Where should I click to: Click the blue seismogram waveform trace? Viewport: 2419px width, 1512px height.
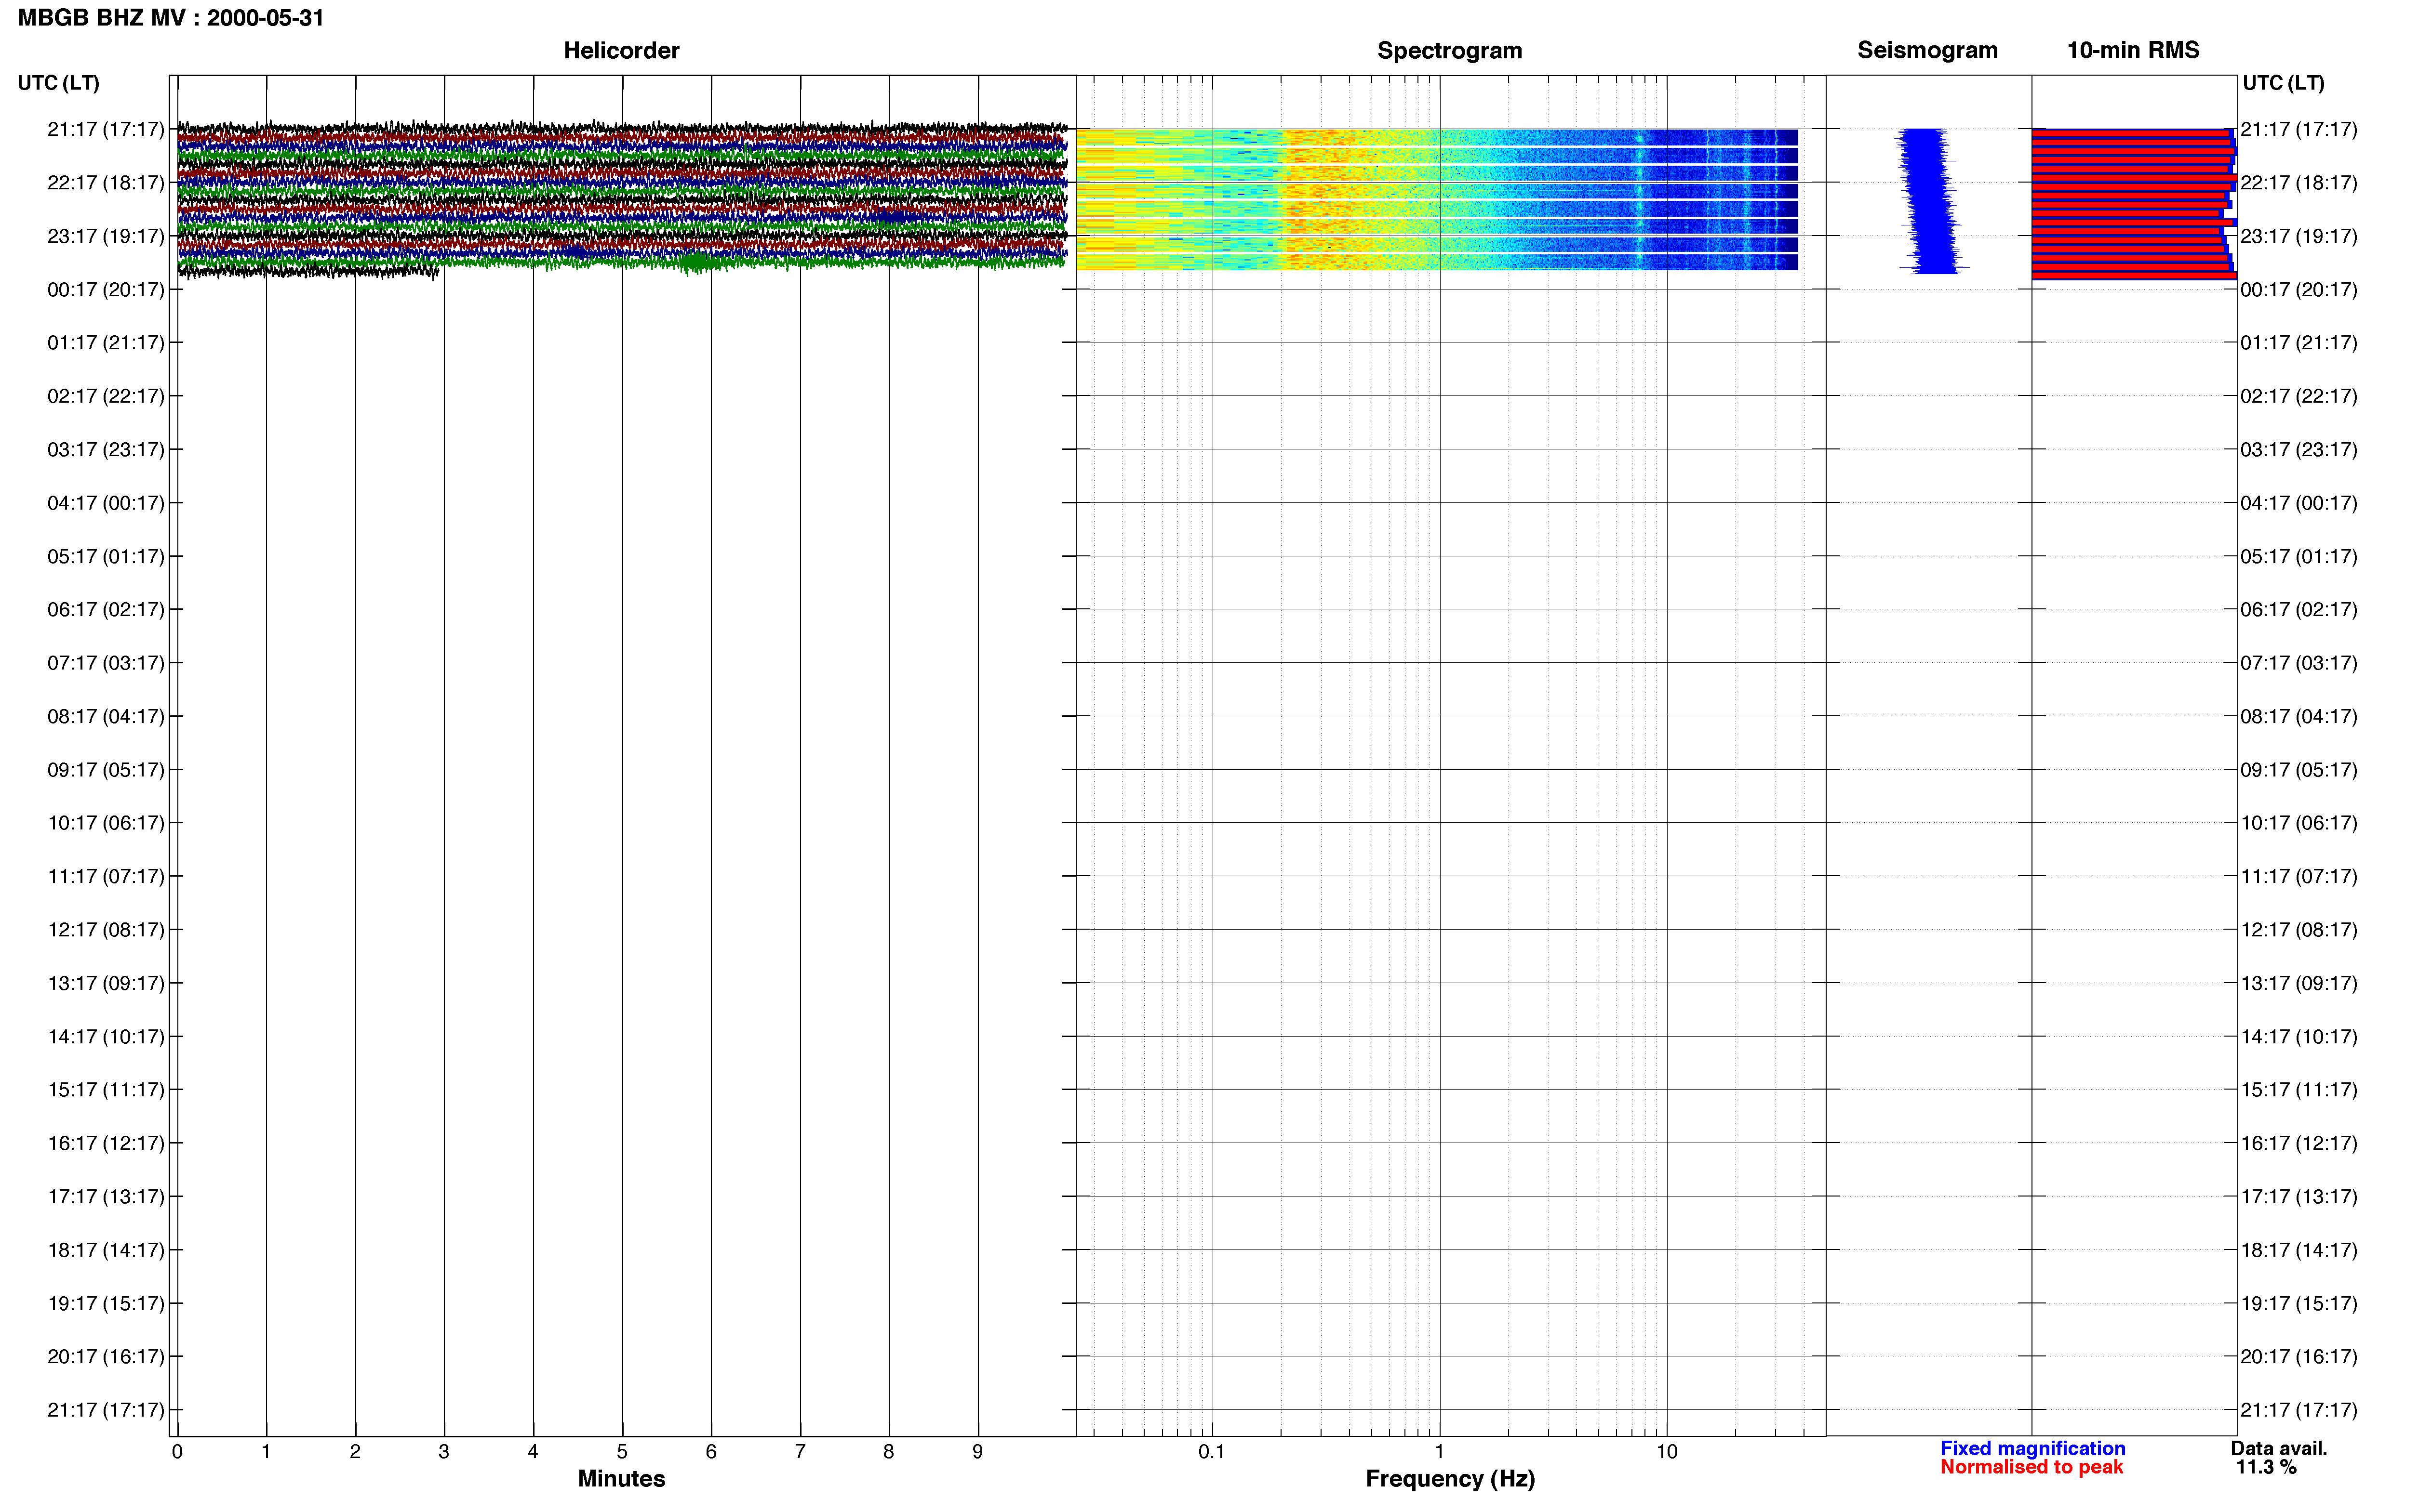point(1931,200)
